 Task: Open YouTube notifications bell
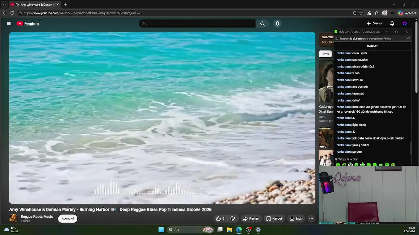coord(392,23)
